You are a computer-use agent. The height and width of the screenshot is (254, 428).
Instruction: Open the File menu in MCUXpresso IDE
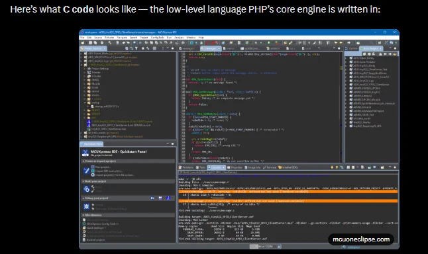click(82, 38)
